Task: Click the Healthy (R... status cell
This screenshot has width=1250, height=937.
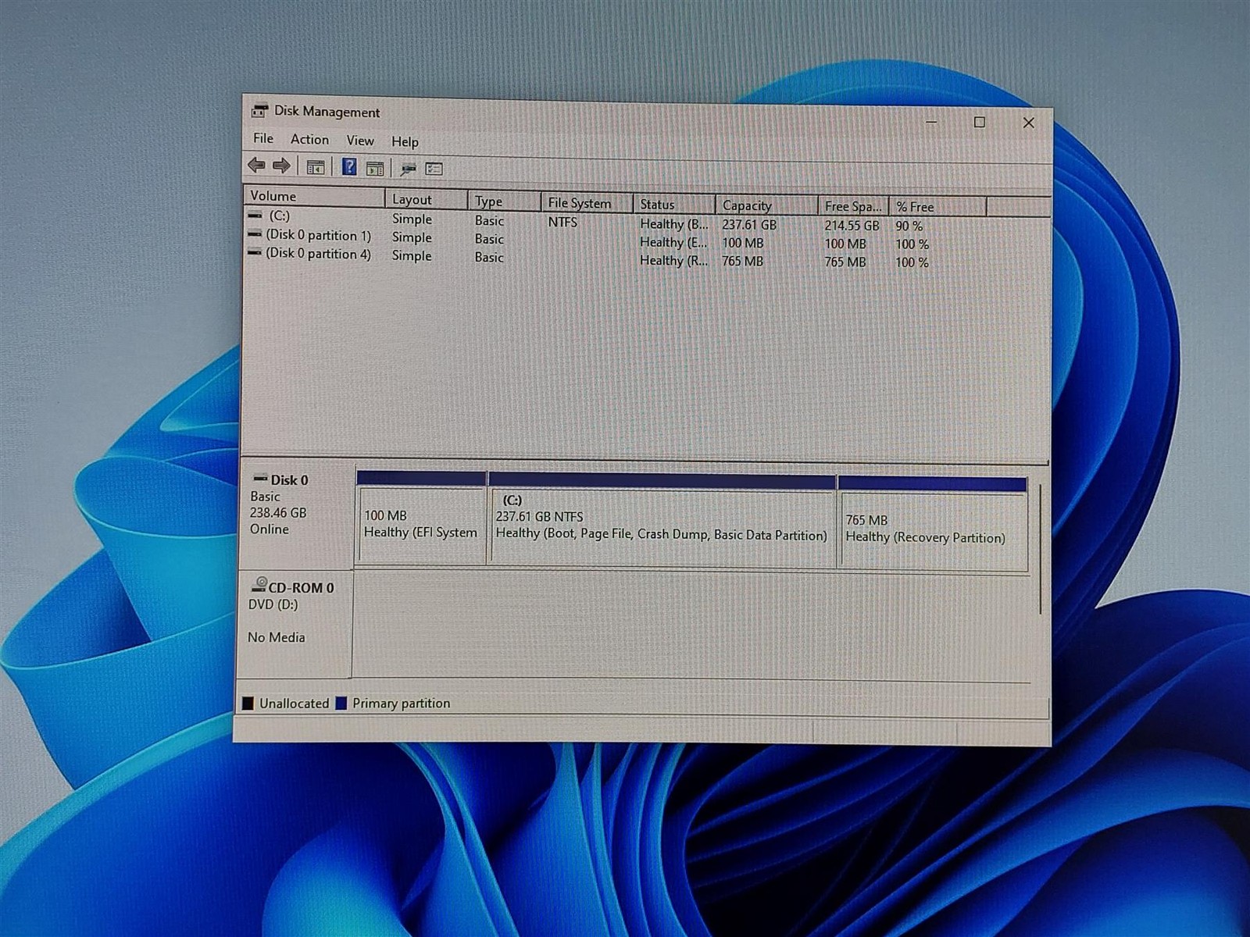Action: (x=673, y=260)
